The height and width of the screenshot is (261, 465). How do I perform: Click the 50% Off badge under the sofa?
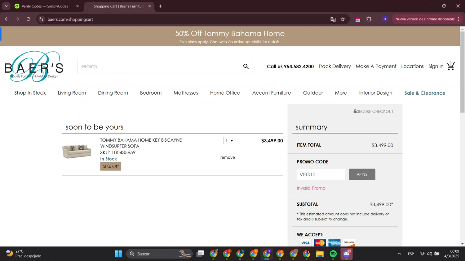point(111,166)
